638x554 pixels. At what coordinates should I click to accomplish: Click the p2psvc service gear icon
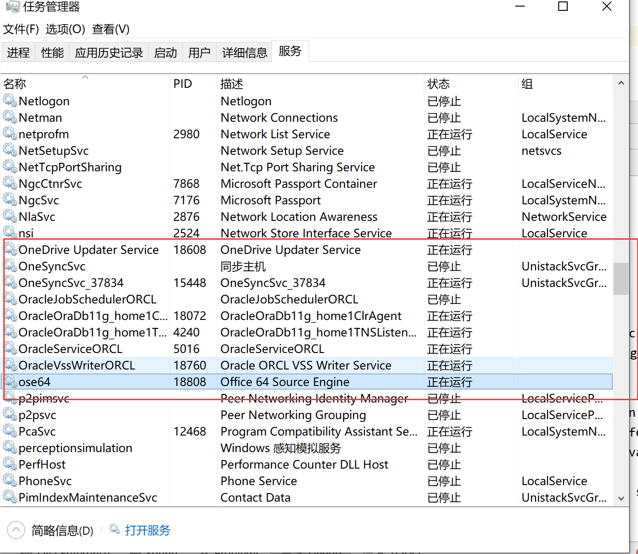(x=10, y=414)
